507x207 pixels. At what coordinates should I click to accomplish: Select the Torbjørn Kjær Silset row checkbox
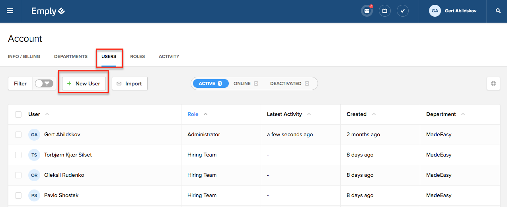coord(18,155)
